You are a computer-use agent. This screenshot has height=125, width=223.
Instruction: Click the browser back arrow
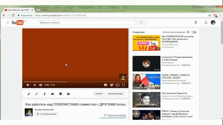click(x=4, y=15)
